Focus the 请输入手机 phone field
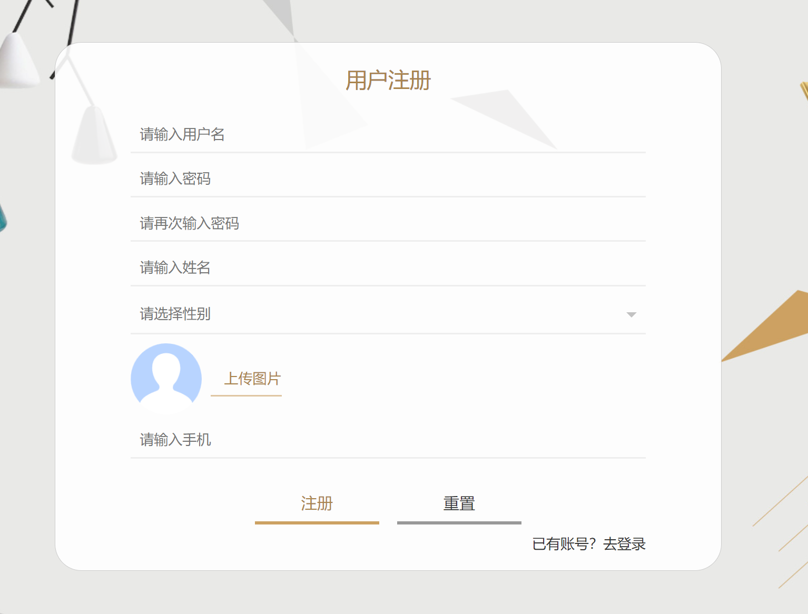Screen dimensions: 808x614 (388, 440)
